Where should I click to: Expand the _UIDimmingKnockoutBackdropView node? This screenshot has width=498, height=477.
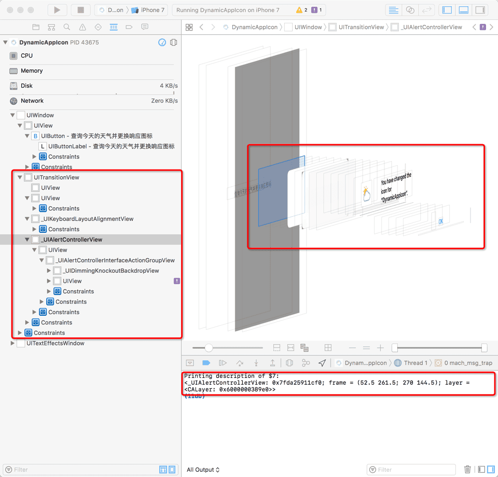coord(49,271)
